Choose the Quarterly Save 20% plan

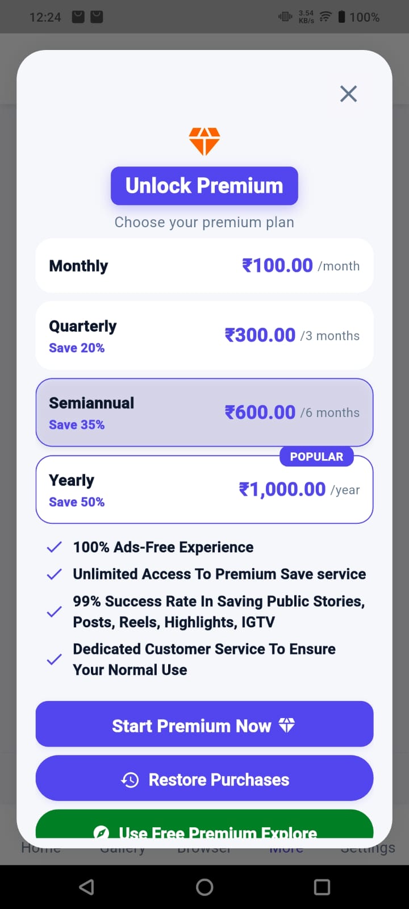204,336
